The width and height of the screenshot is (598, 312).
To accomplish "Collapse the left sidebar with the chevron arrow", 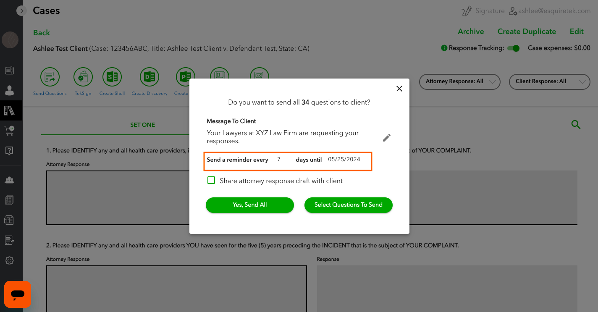I will pos(21,10).
